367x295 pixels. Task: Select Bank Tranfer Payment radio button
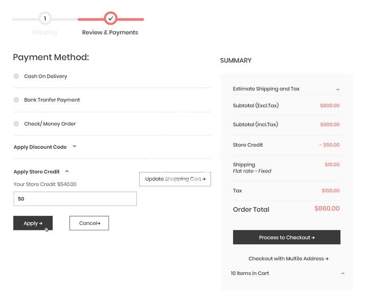coord(16,100)
